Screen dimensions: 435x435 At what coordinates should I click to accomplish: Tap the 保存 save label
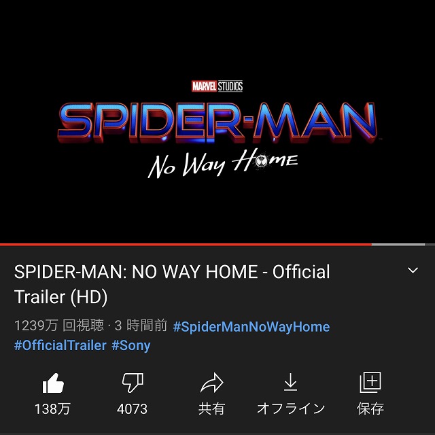click(370, 409)
